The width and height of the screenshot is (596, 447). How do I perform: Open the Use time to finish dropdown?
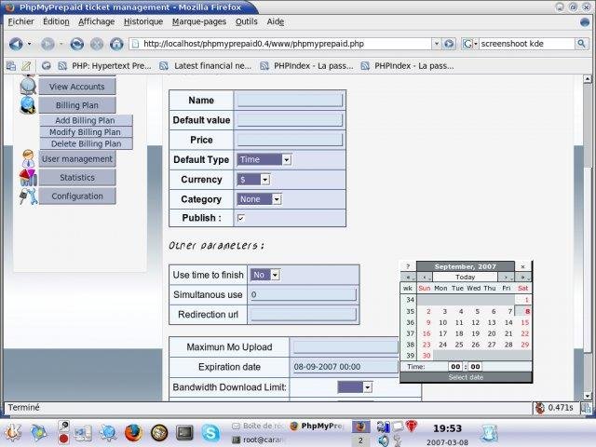coord(265,275)
